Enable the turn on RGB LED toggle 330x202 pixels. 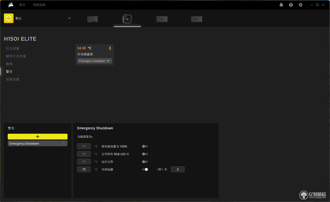[x=145, y=154]
